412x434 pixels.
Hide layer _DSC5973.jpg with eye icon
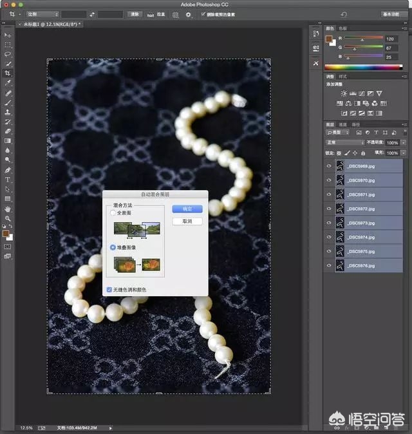pos(329,223)
